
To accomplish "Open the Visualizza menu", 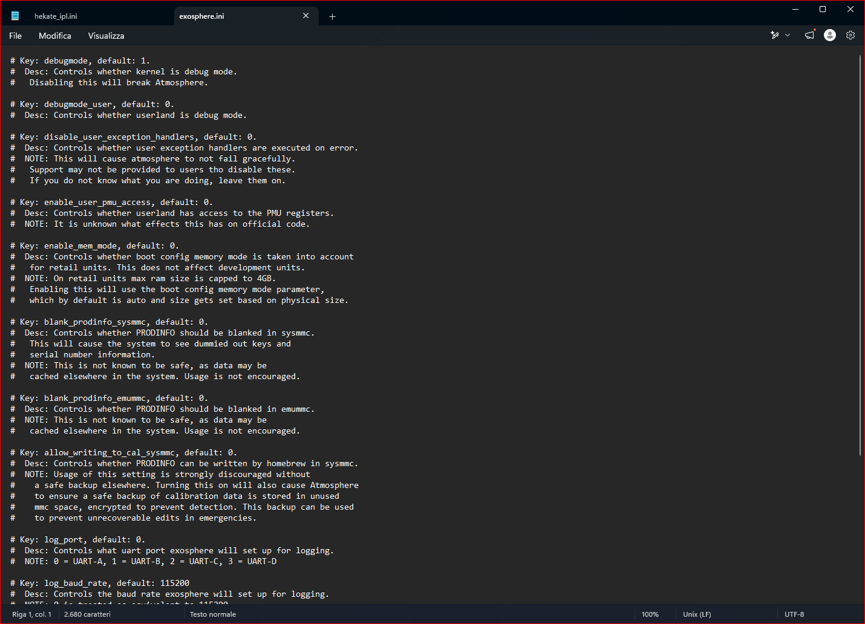I will coord(106,36).
